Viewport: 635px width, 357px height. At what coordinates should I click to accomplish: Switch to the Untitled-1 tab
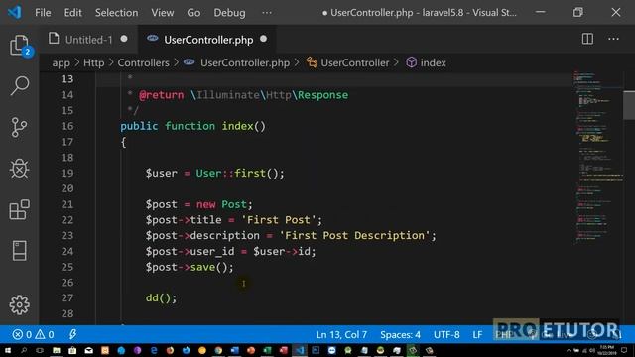88,40
